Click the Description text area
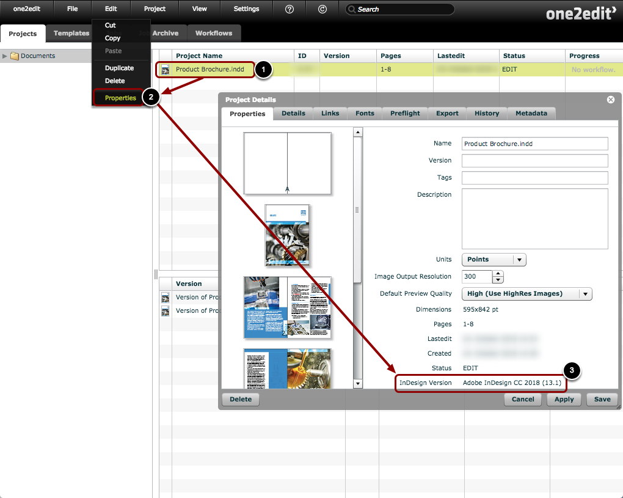Screen dimensions: 623x498 point(535,219)
